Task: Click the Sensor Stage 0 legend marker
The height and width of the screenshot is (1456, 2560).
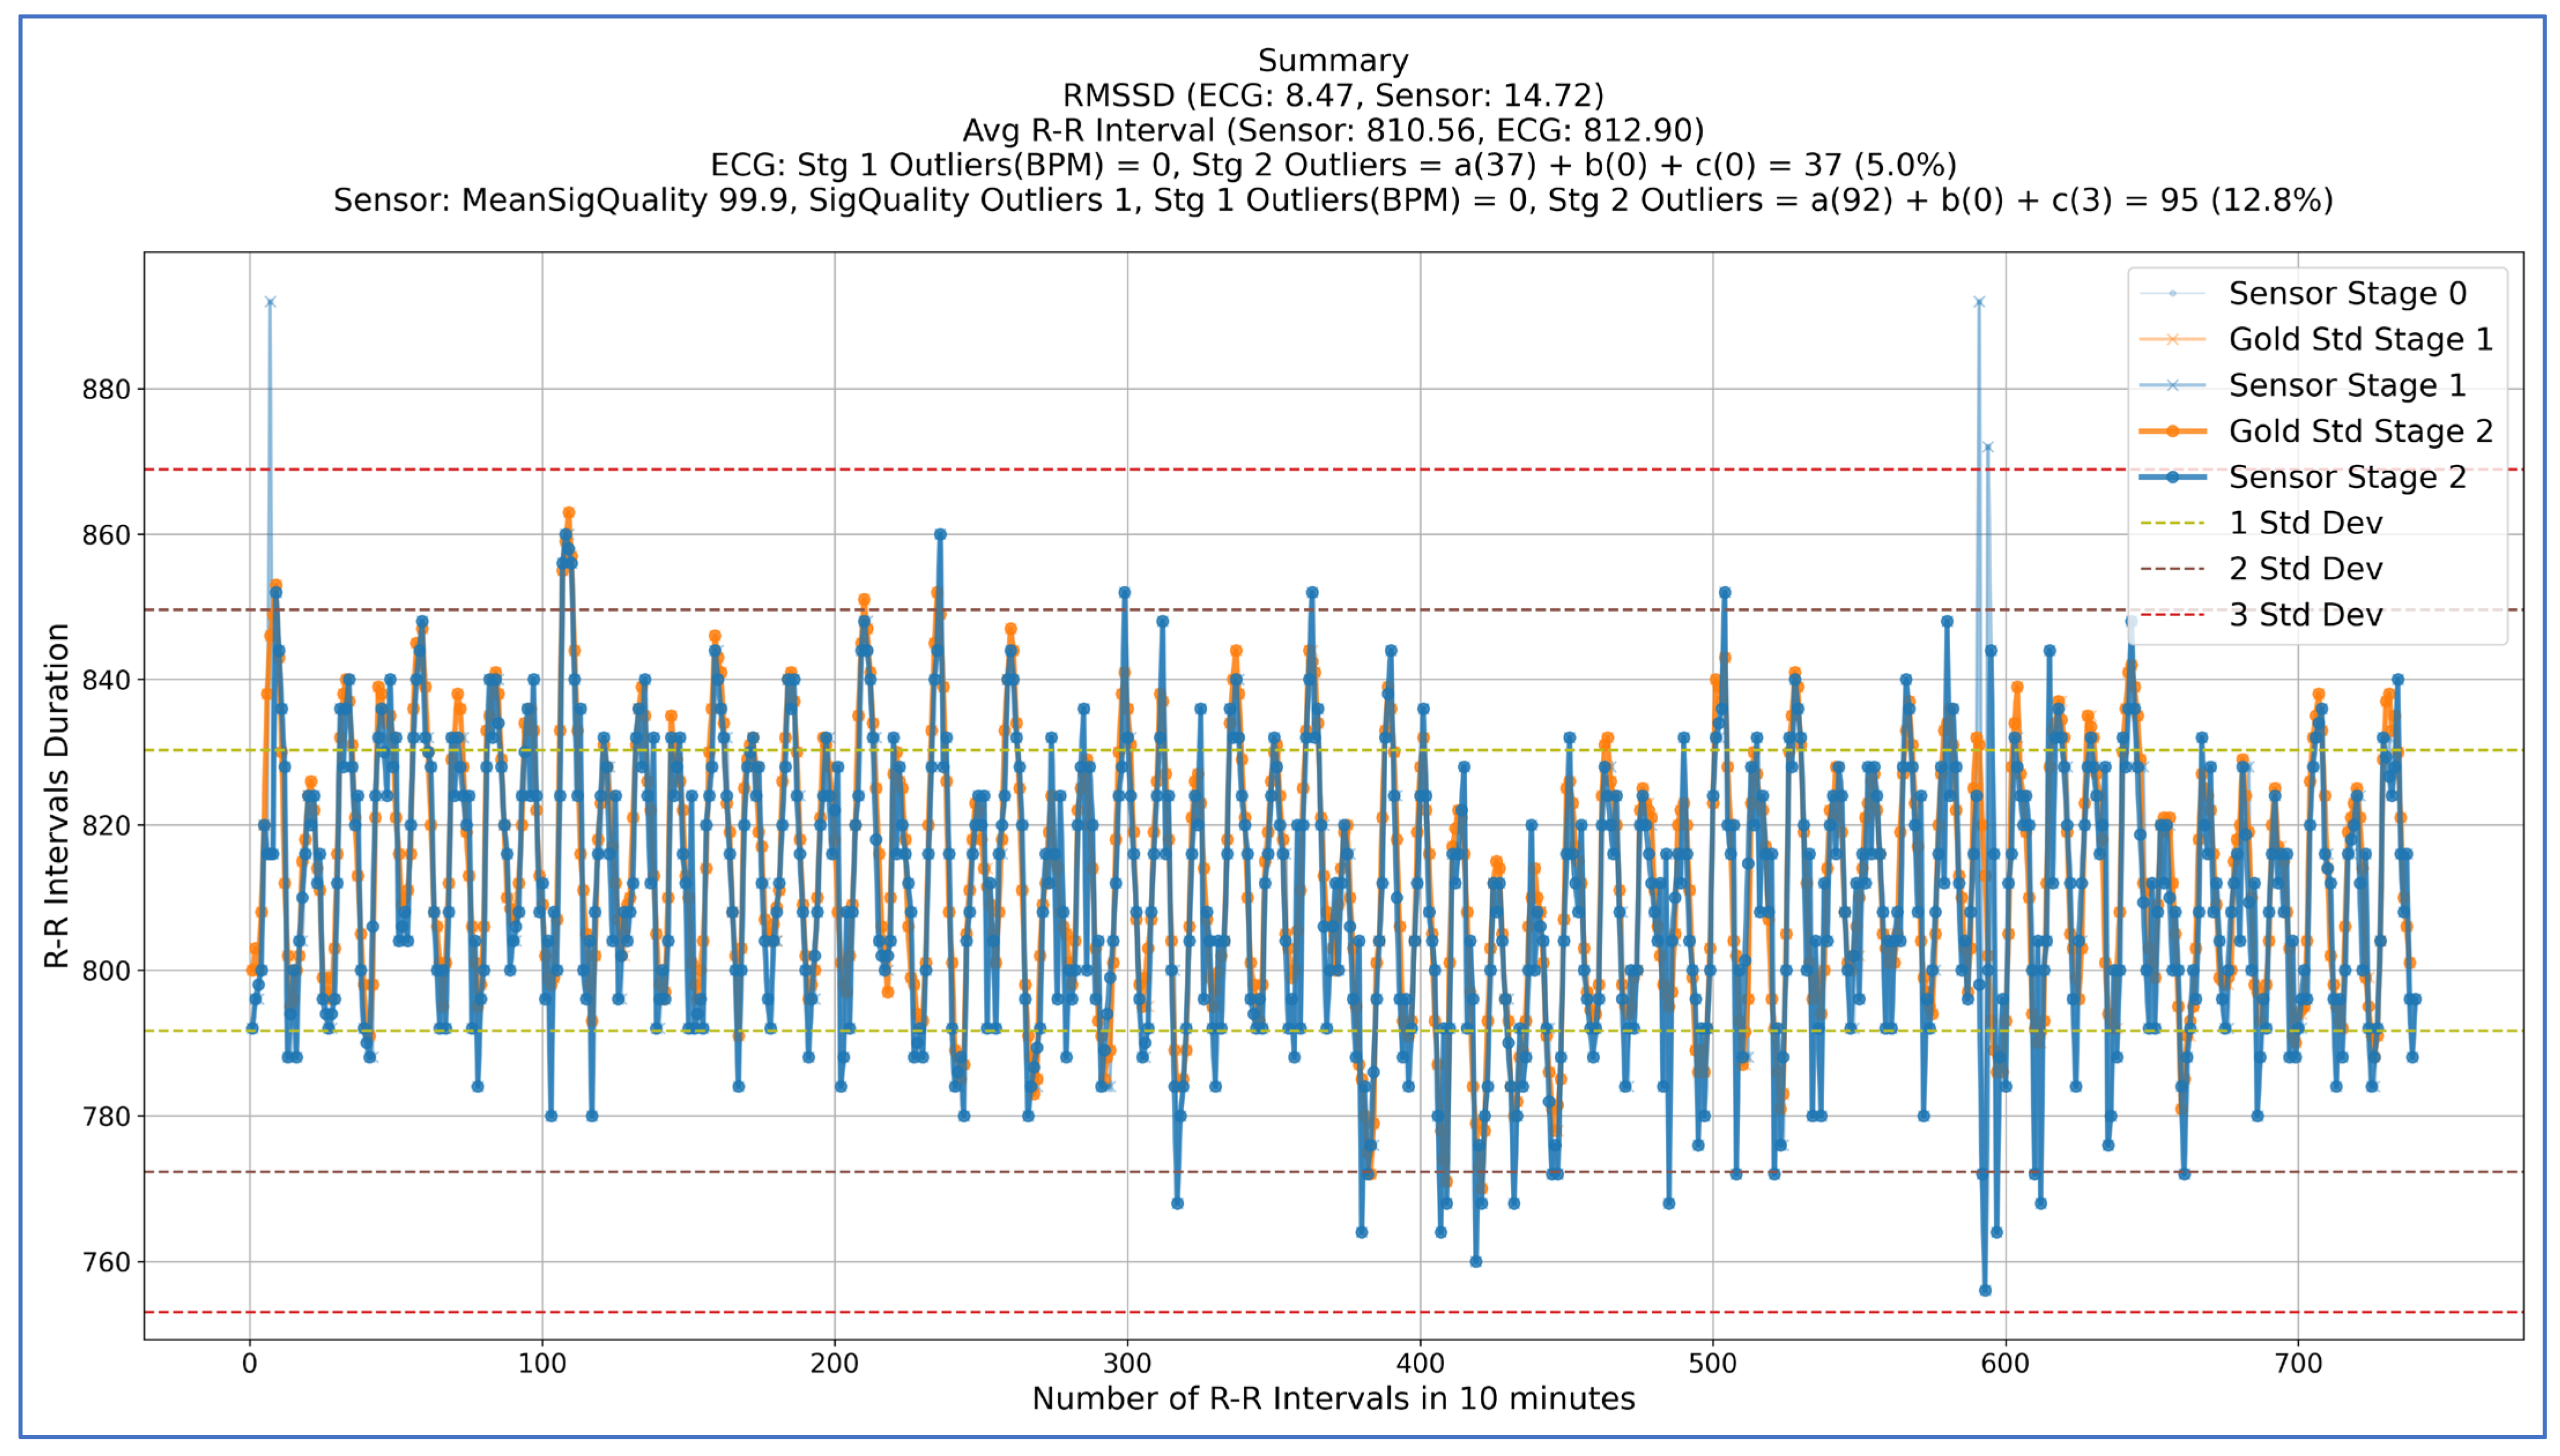Action: tap(2172, 294)
